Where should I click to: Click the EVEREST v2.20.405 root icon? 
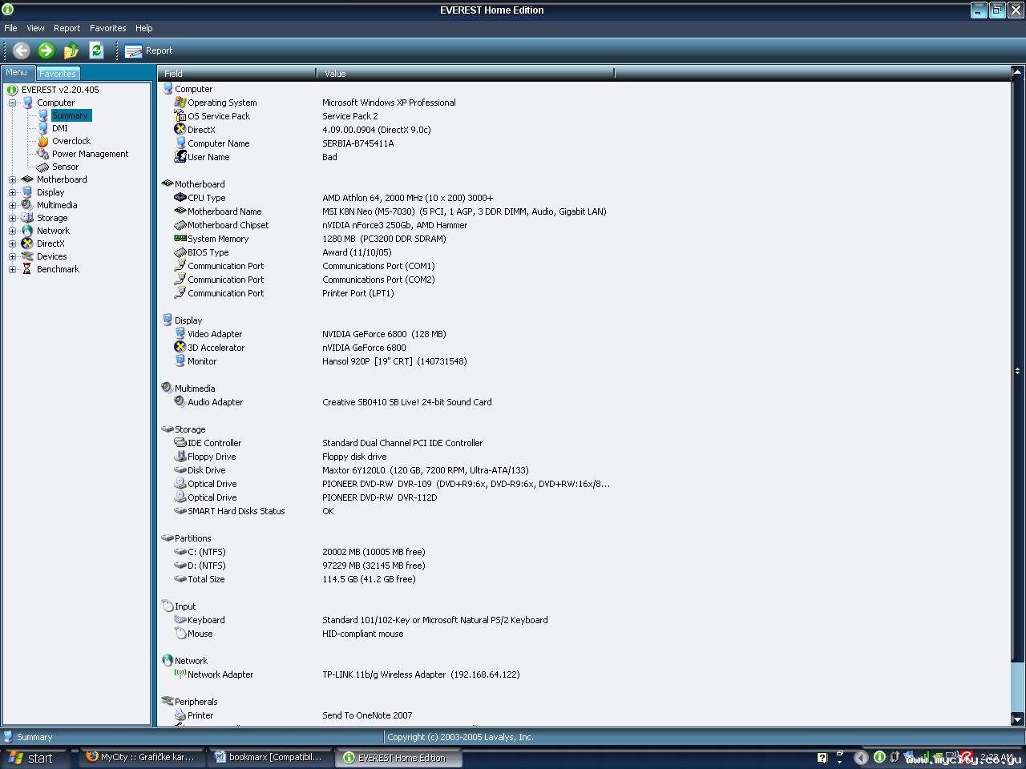click(x=12, y=90)
